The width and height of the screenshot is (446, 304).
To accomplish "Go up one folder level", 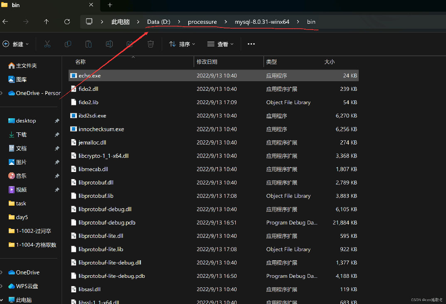I will tap(47, 22).
